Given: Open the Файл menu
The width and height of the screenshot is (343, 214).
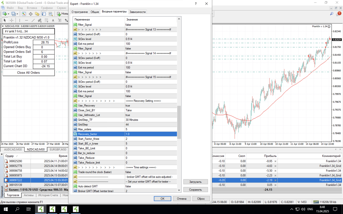Looking at the screenshot, I should pyautogui.click(x=10, y=8).
